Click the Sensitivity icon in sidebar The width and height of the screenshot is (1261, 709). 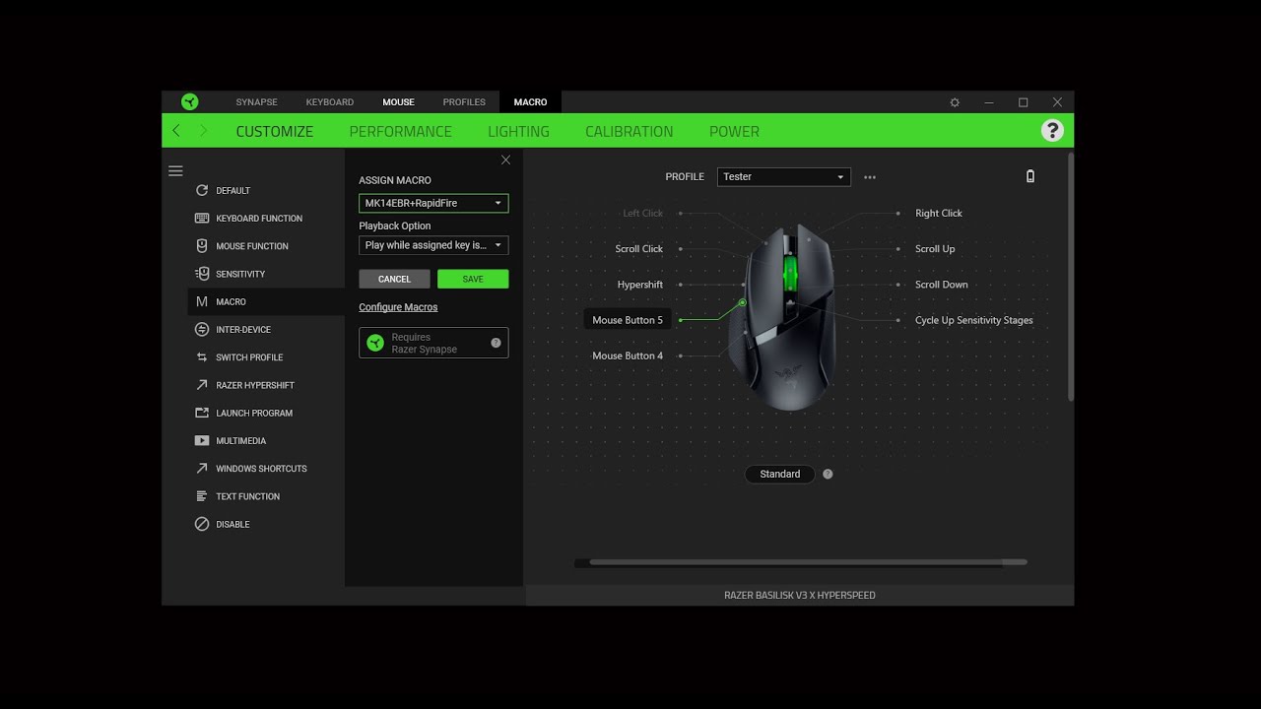click(202, 274)
